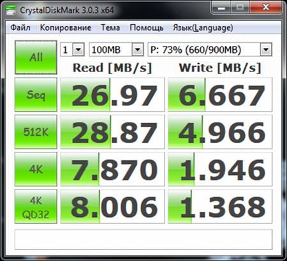Image resolution: width=287 pixels, height=261 pixels.
Task: Open the Файл menu
Action: pyautogui.click(x=20, y=27)
